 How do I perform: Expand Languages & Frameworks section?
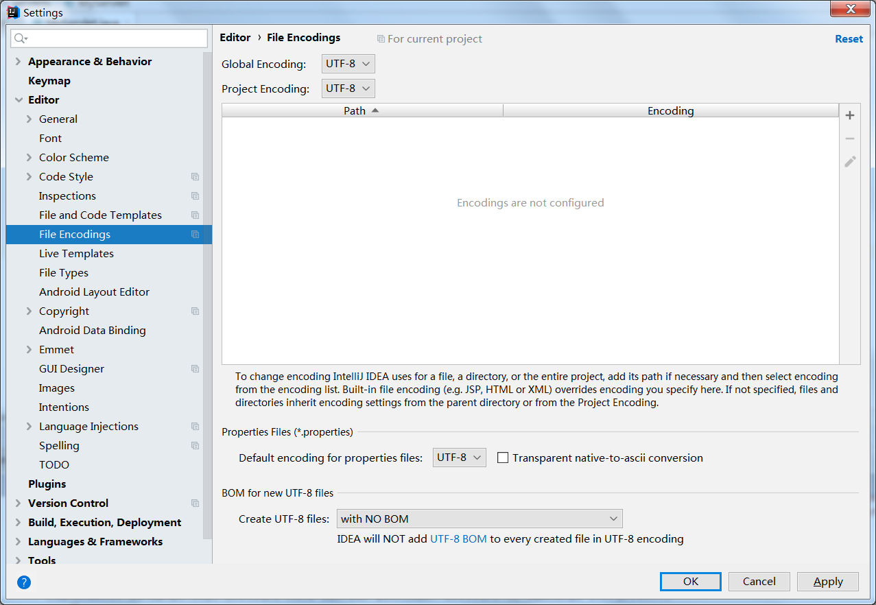pyautogui.click(x=19, y=542)
